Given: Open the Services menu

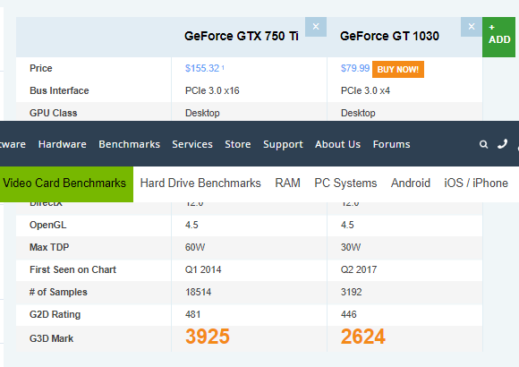Looking at the screenshot, I should click(x=192, y=144).
